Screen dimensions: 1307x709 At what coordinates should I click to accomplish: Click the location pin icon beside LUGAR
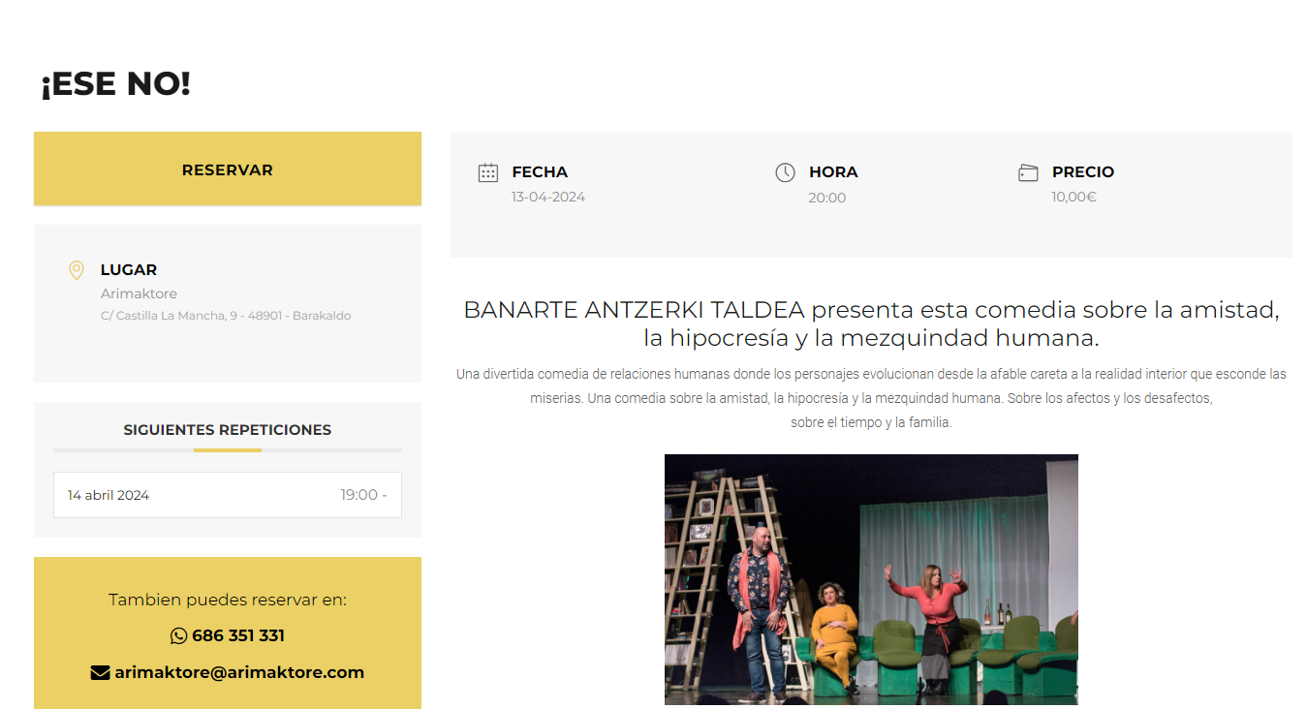(x=77, y=270)
